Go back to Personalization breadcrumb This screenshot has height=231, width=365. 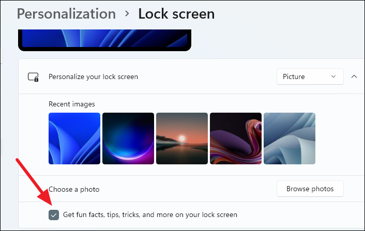(x=66, y=14)
